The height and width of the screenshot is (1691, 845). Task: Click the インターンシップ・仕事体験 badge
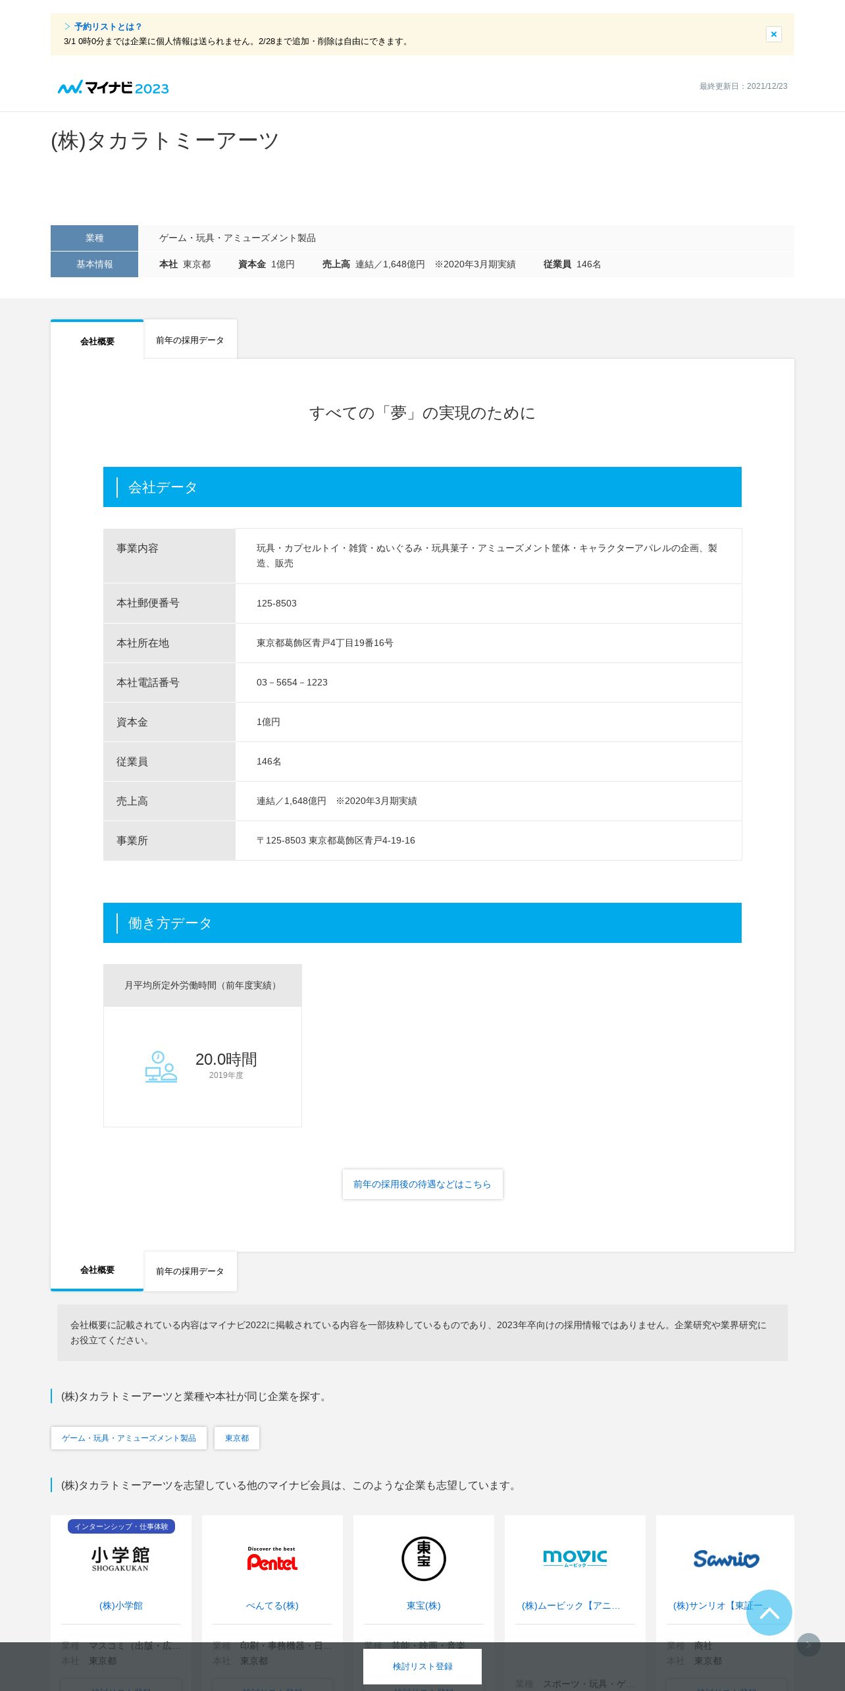121,1526
